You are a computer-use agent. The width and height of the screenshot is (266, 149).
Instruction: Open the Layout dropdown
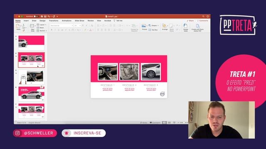(x=42, y=25)
